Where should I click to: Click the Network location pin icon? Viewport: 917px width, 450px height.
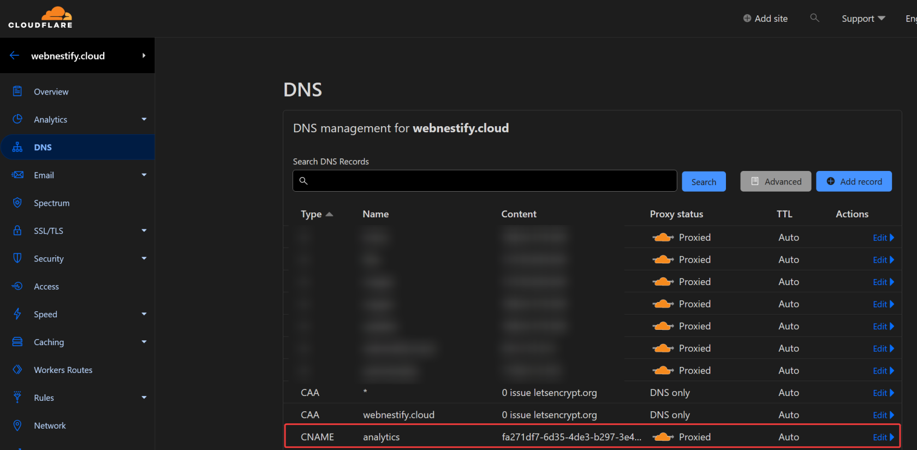click(17, 425)
